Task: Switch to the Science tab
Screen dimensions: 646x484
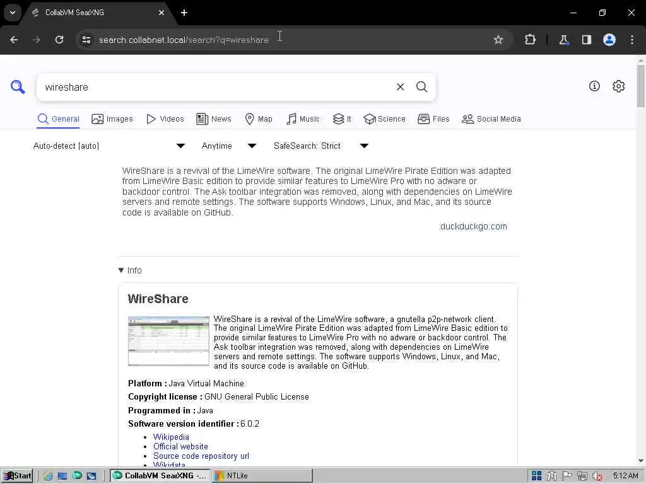Action: 384,119
